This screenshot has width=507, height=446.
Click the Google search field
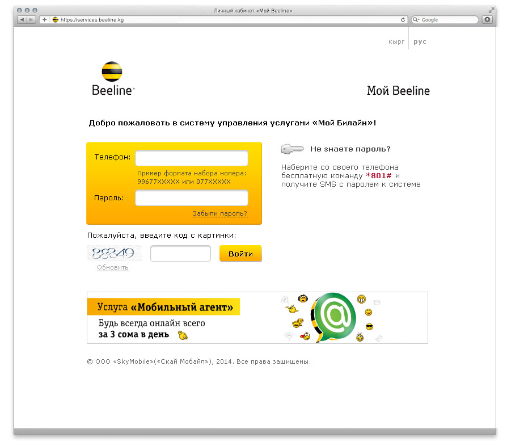coord(445,20)
